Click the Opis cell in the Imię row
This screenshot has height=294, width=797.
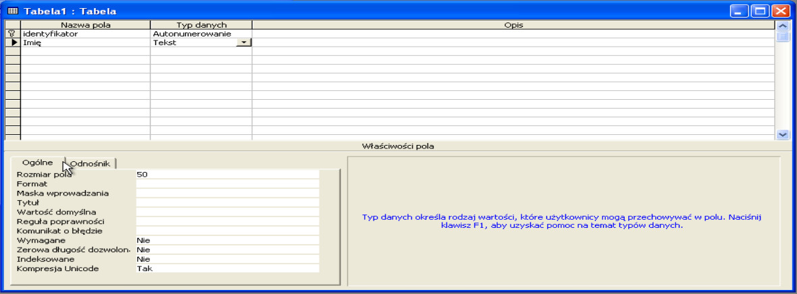tap(512, 42)
